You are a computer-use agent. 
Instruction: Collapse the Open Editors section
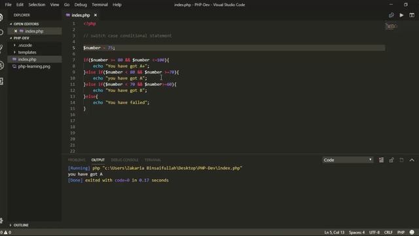[26, 24]
